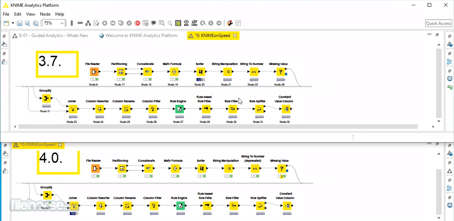
Task: Reset the selected nodes
Action: (145, 23)
